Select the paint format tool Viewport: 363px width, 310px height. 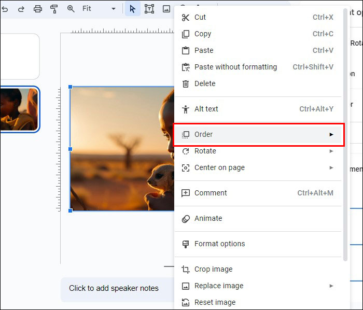(54, 9)
